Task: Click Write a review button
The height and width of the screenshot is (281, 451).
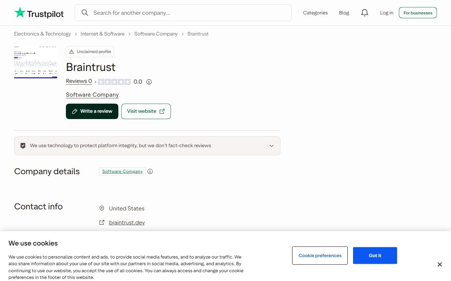Action: (x=92, y=111)
